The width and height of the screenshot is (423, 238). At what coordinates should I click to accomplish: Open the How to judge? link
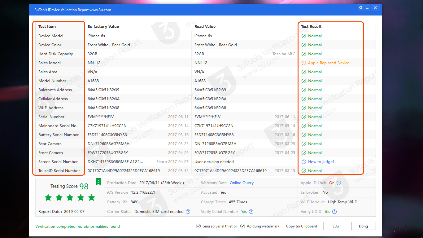[x=321, y=162]
